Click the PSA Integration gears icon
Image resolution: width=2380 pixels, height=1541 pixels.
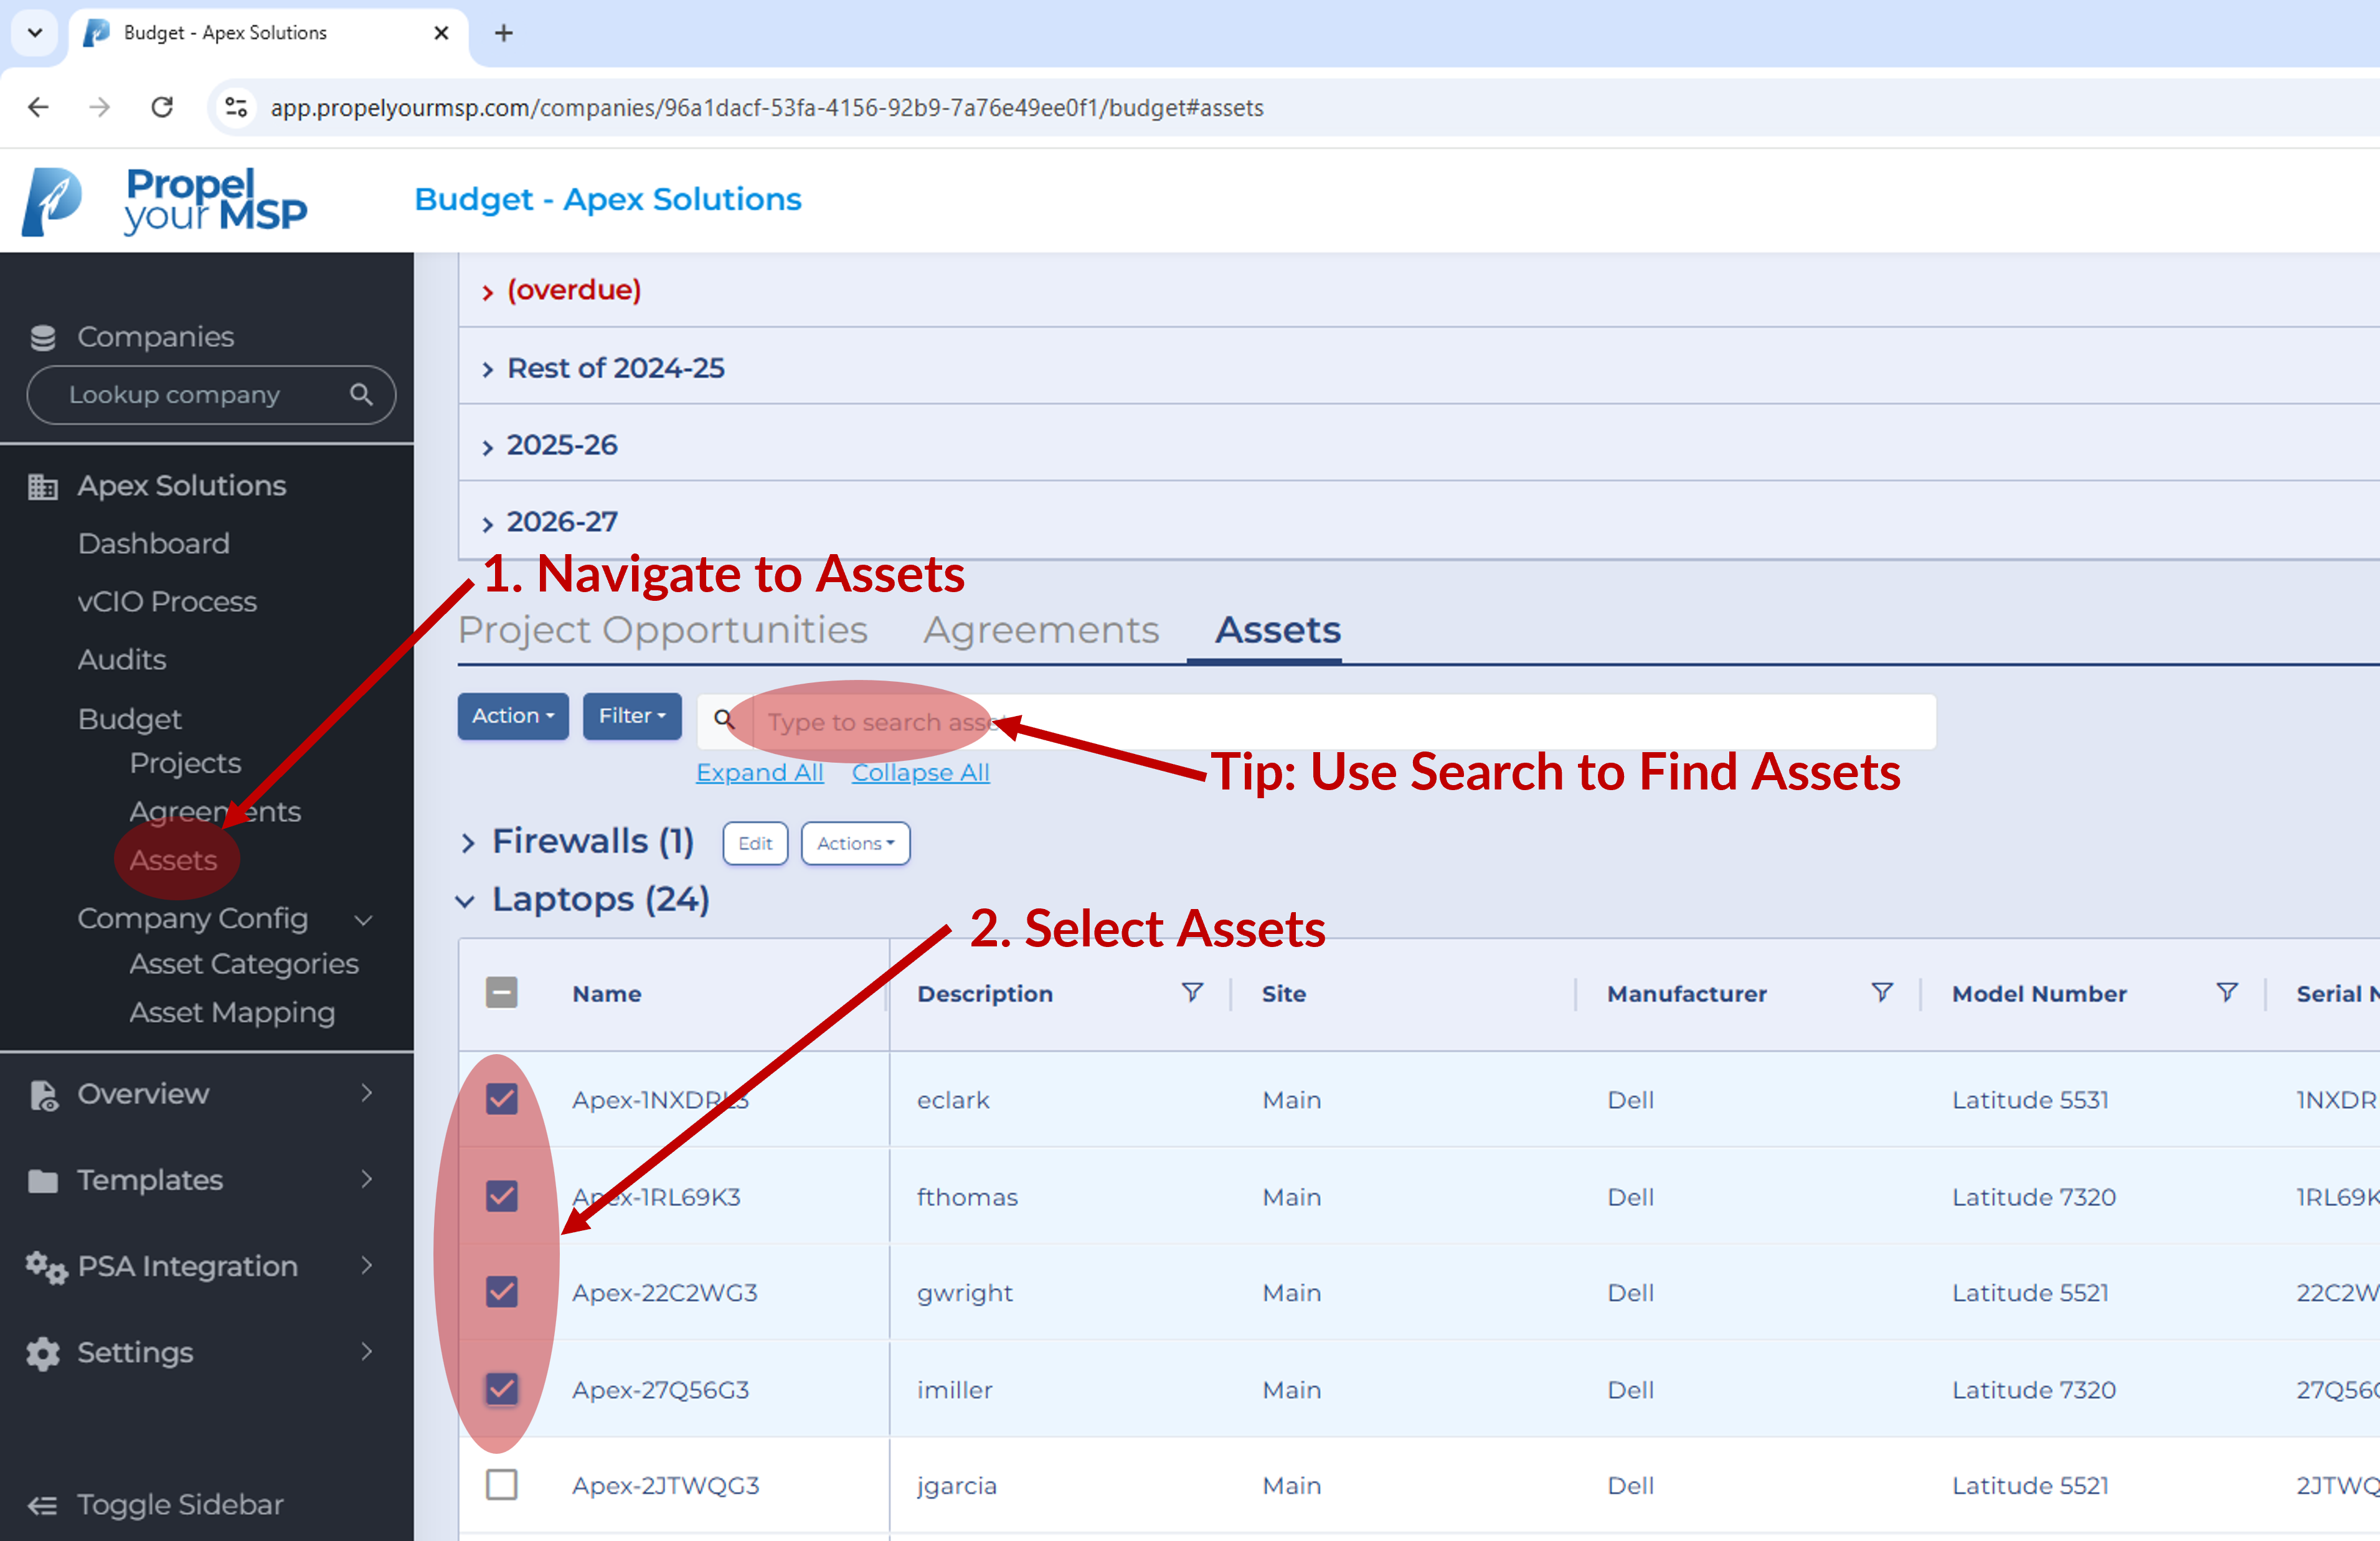click(x=46, y=1267)
